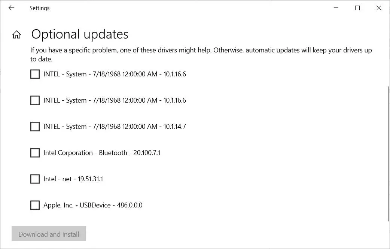Click the Download and install button

[x=49, y=234]
